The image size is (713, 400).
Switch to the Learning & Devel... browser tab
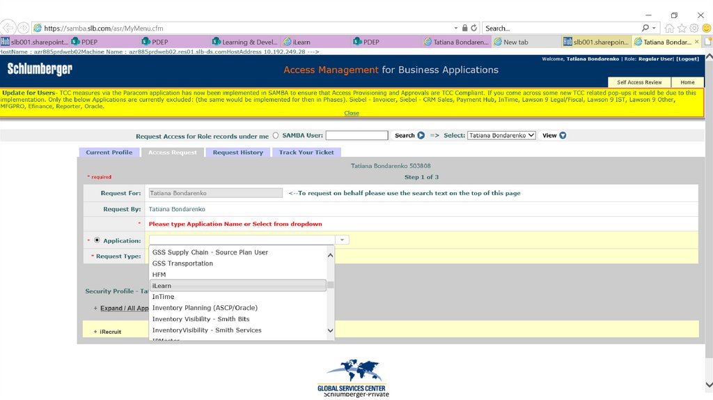click(x=246, y=41)
